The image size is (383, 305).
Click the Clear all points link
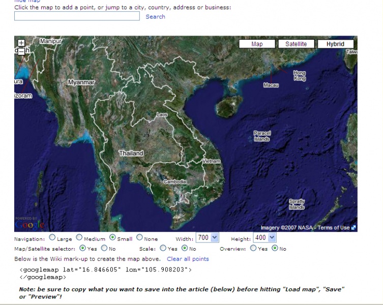pos(188,259)
